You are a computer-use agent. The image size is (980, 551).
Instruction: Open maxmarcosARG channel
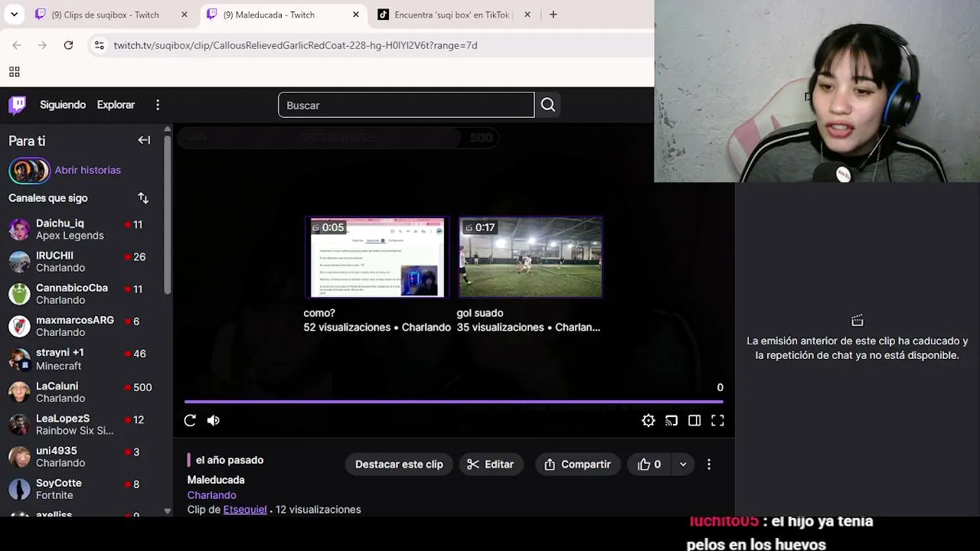(x=83, y=326)
